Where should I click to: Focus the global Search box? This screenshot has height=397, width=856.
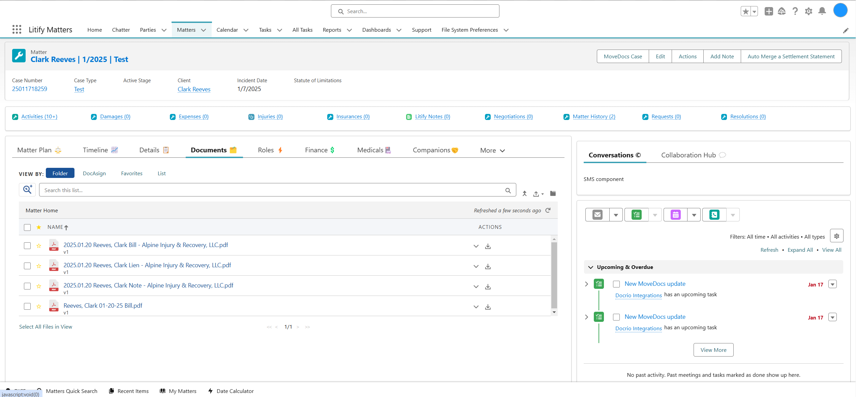[415, 11]
